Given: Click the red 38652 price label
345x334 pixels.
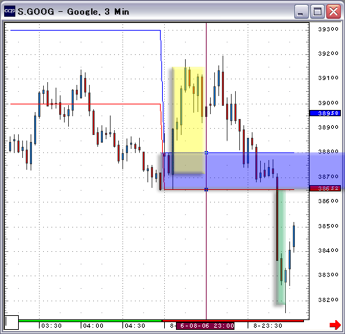Looking at the screenshot, I should click(326, 189).
